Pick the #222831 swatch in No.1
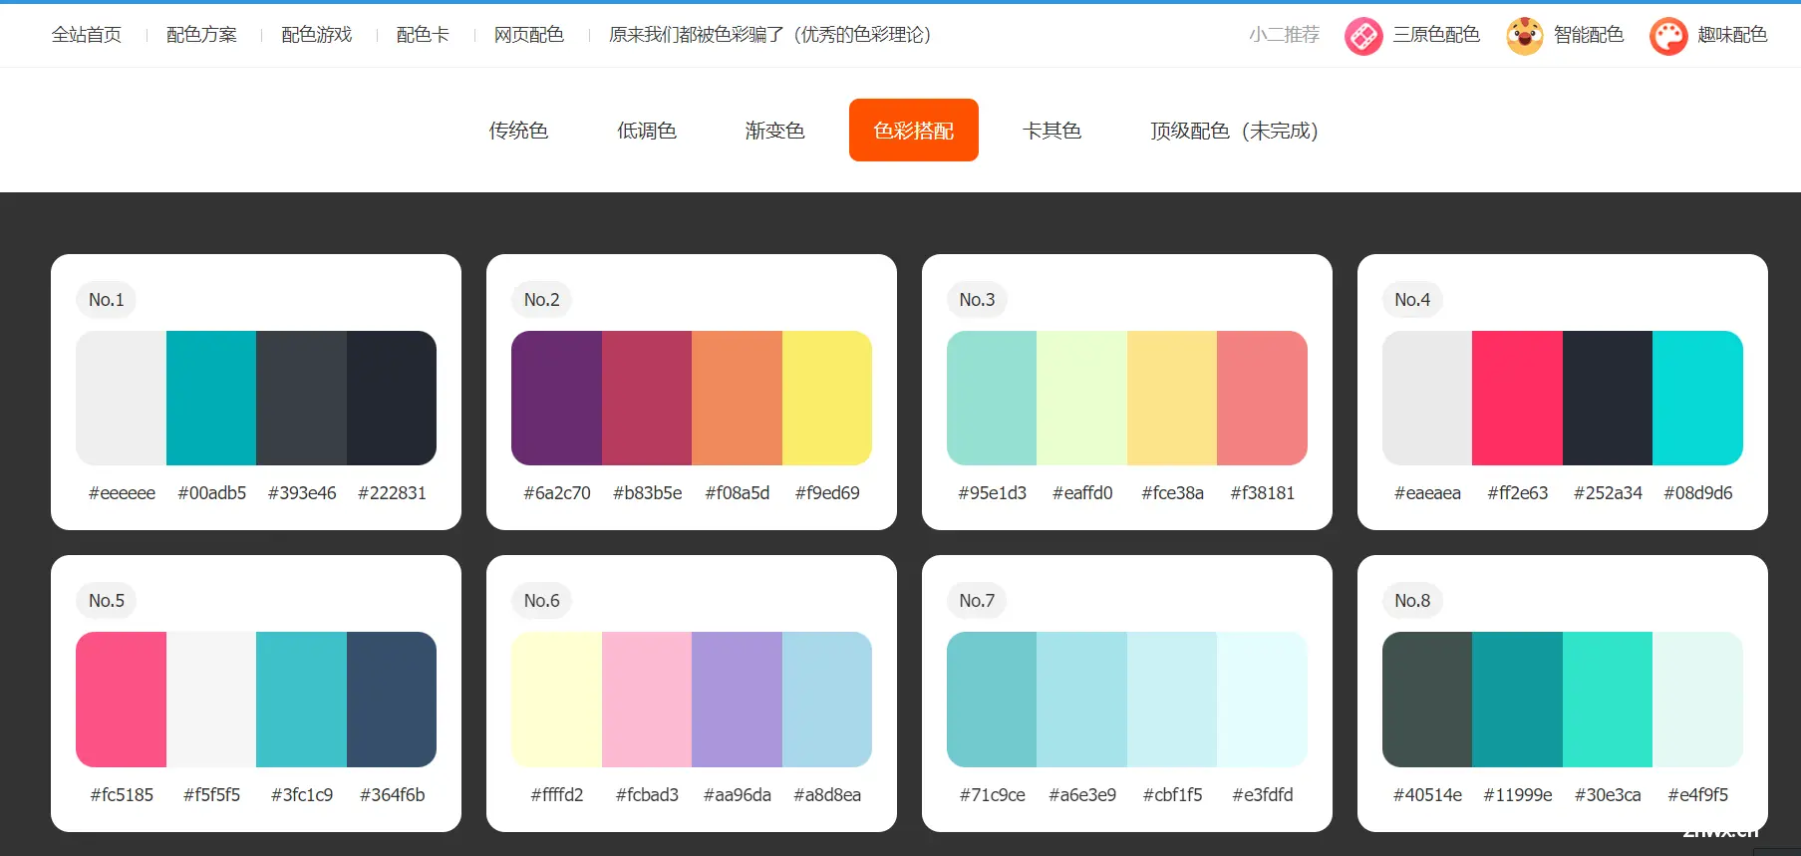The width and height of the screenshot is (1801, 856). (x=392, y=398)
